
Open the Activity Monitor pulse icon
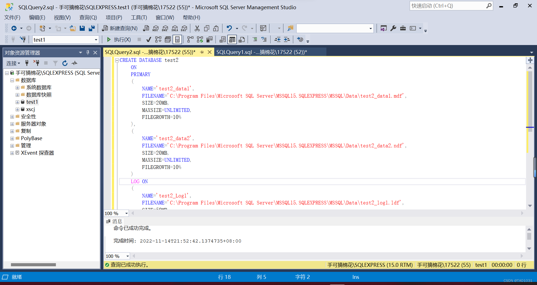(x=74, y=63)
